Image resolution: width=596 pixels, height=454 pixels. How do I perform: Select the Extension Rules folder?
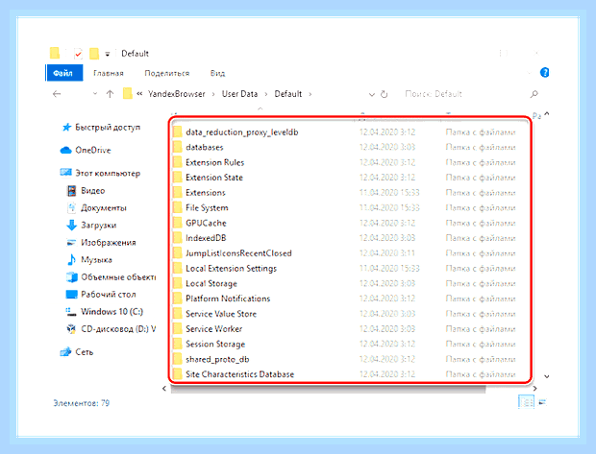[214, 162]
